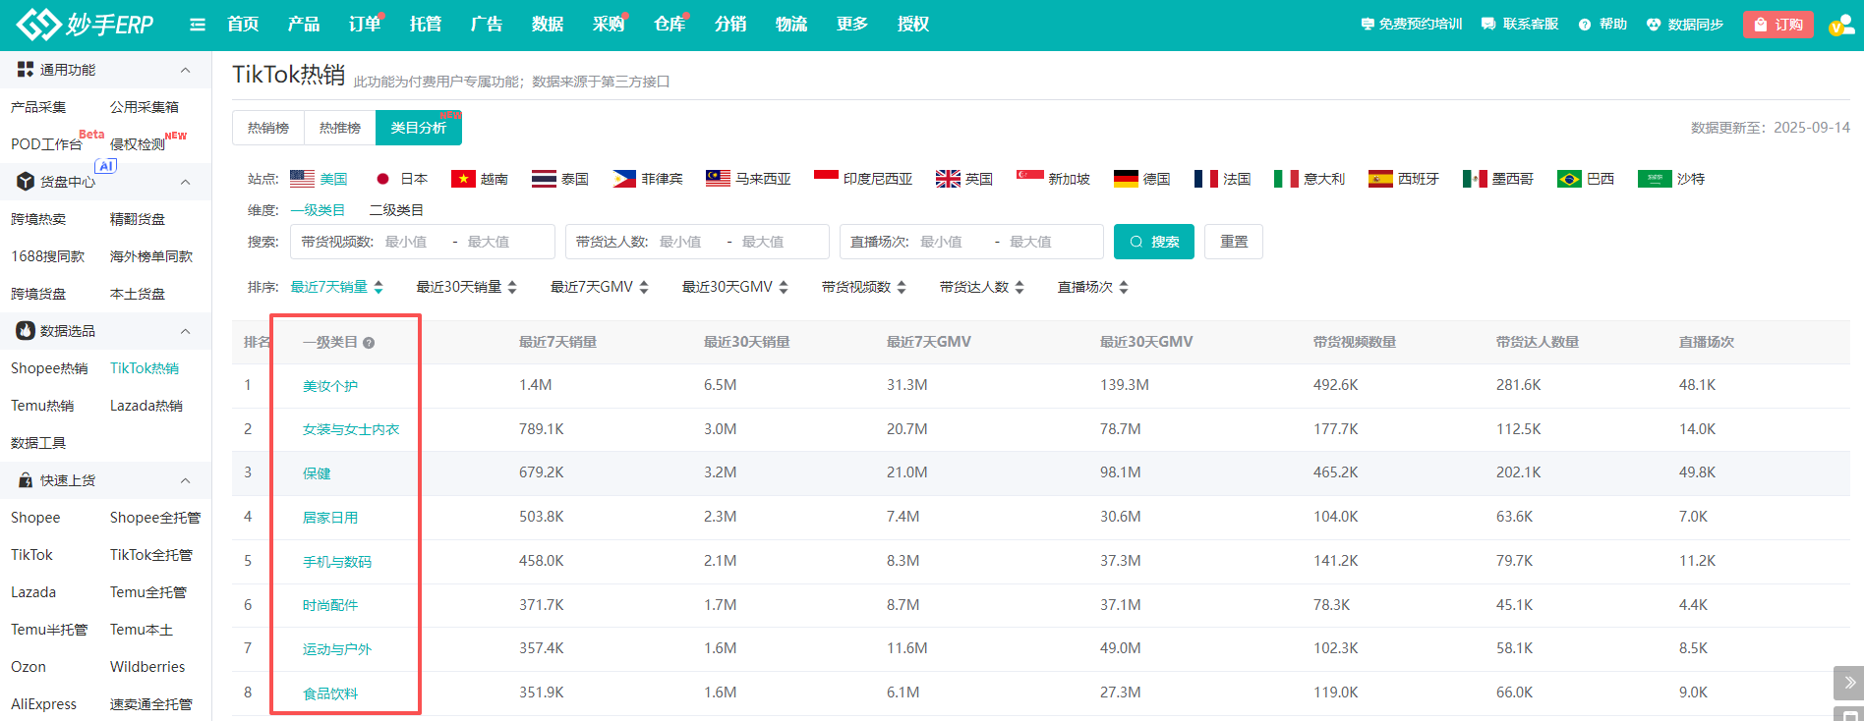Open the 美妆个护 category link

(x=330, y=386)
